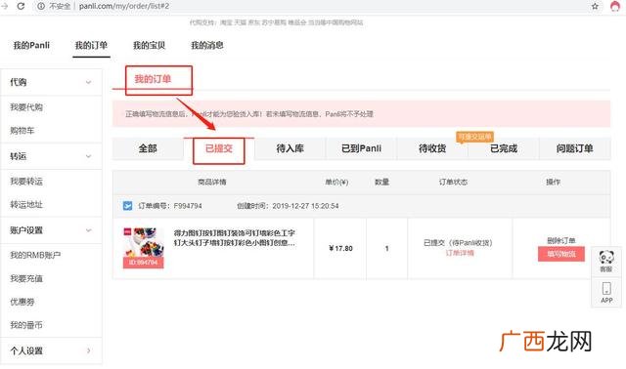The image size is (626, 369).
Task: Click the site info 不安全 icon
Action: coord(41,6)
